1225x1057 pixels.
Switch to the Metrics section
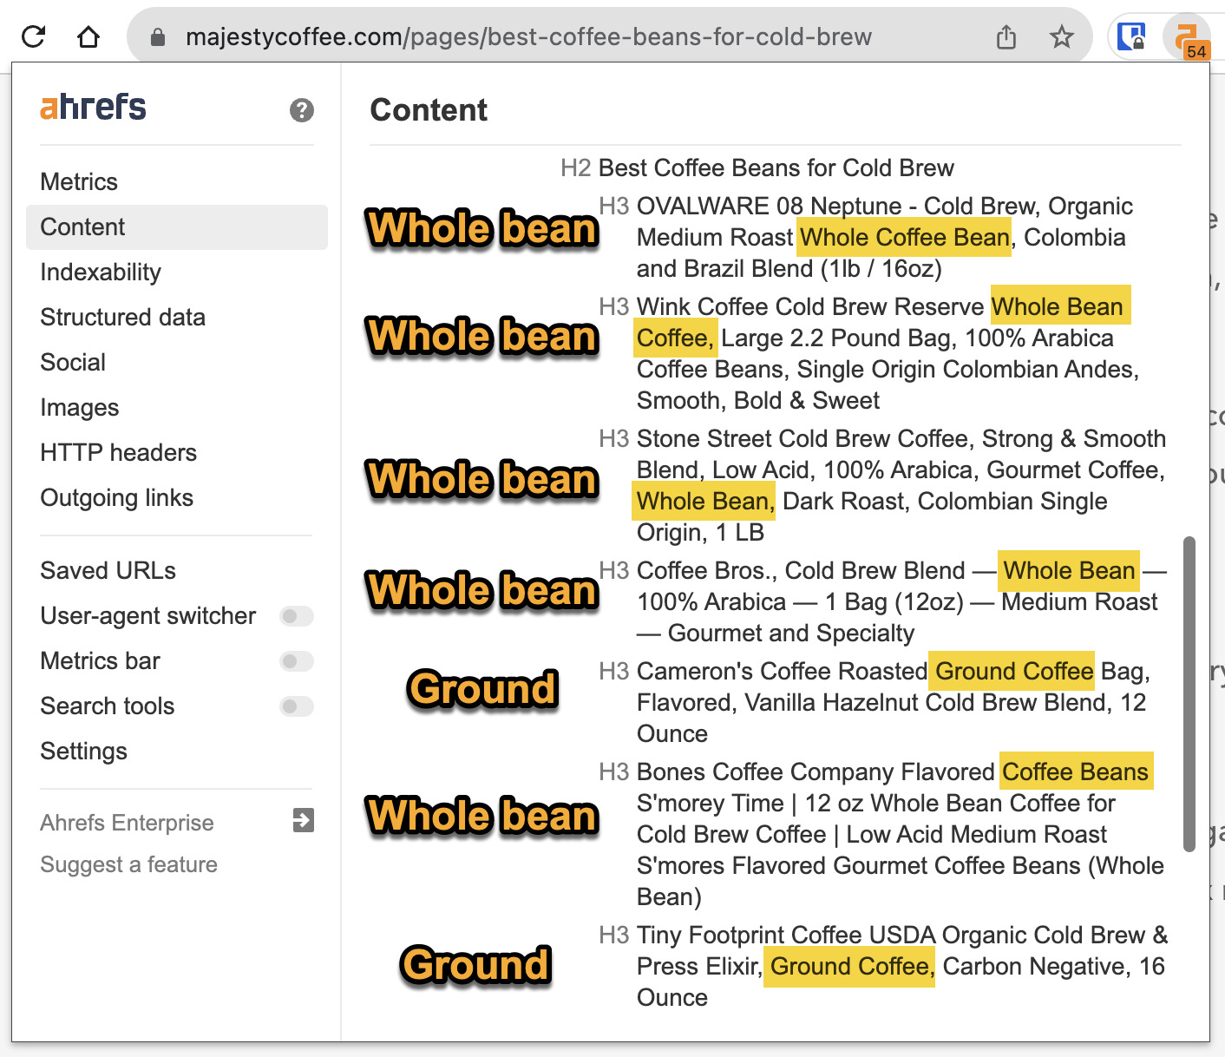tap(79, 181)
